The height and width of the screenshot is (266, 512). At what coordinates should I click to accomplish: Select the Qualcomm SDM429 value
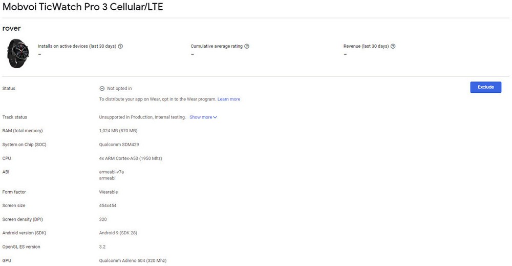click(119, 145)
